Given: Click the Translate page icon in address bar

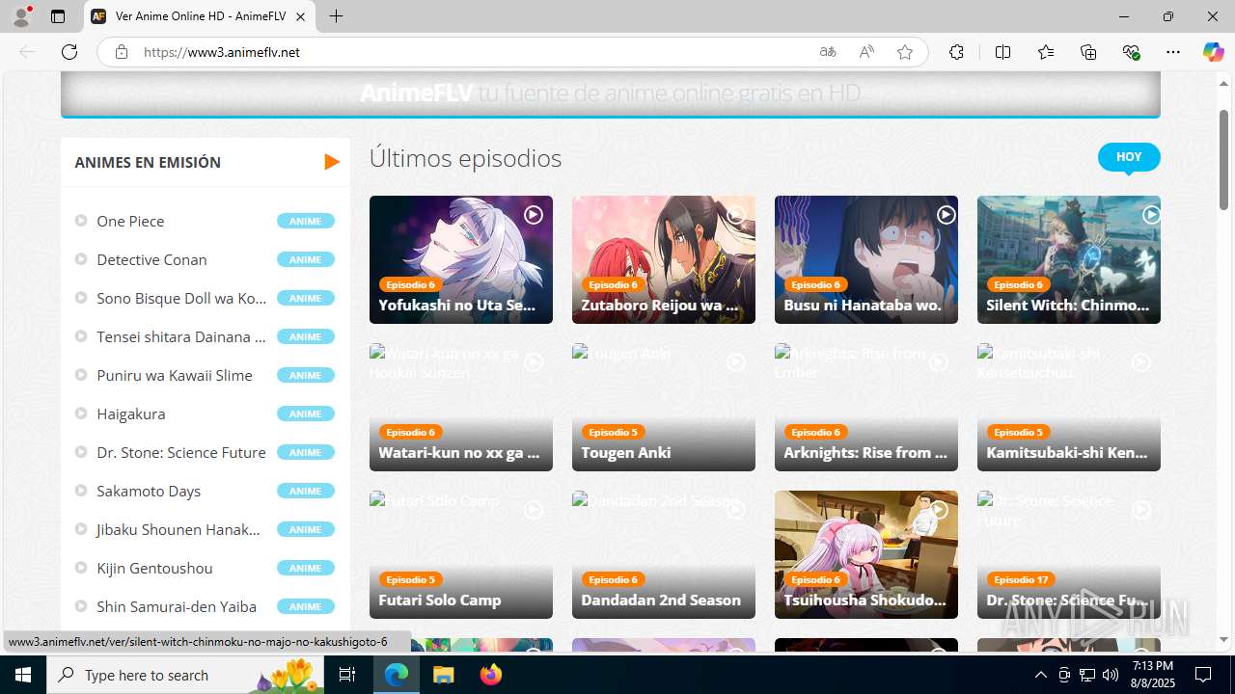Looking at the screenshot, I should click(x=828, y=52).
